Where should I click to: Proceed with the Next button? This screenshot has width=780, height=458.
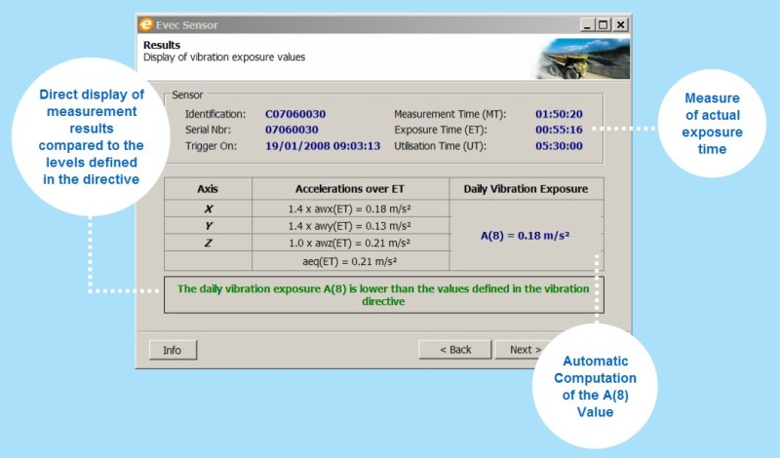(521, 350)
